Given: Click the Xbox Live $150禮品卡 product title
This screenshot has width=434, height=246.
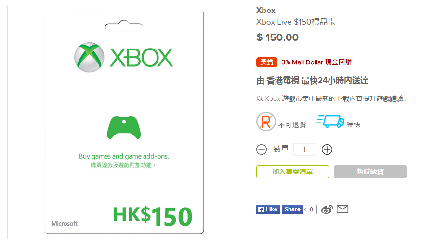Looking at the screenshot, I should tap(296, 22).
